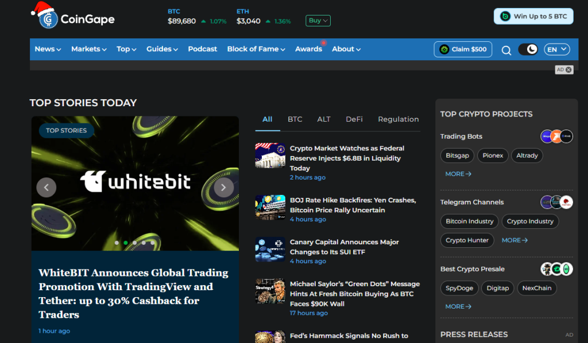588x343 pixels.
Task: Expand the About menu
Action: 346,49
